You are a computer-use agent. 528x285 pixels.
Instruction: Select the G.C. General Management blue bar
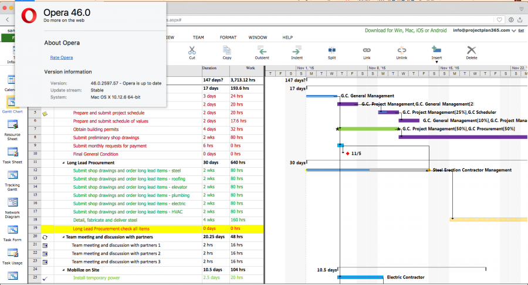321,96
